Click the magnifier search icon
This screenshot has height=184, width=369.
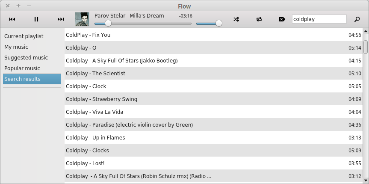pos(357,19)
